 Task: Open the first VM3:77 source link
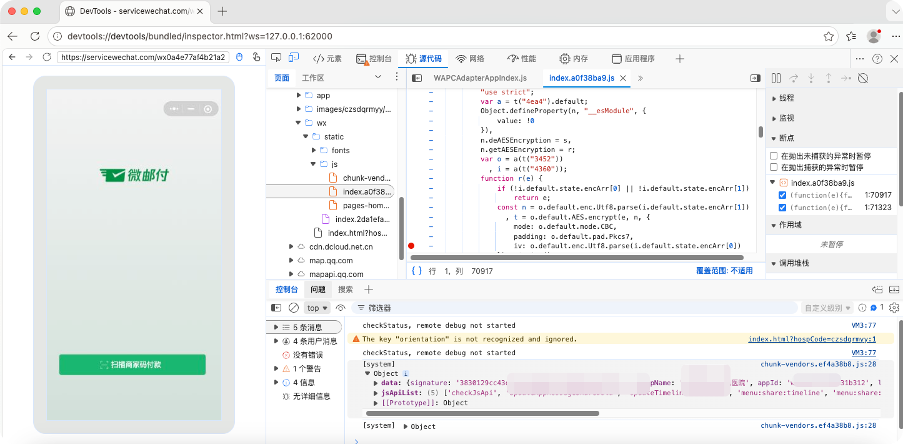(864, 325)
